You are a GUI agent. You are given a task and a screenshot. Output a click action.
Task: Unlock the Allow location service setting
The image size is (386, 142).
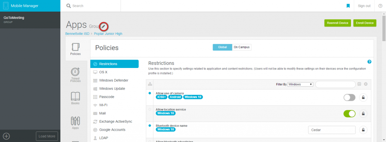coord(363,114)
